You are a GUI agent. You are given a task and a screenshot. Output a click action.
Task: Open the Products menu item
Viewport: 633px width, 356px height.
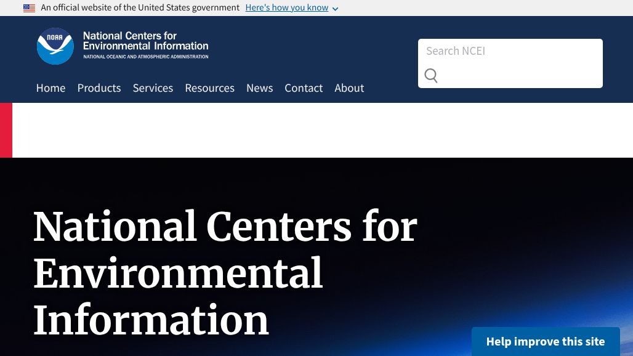click(x=99, y=88)
